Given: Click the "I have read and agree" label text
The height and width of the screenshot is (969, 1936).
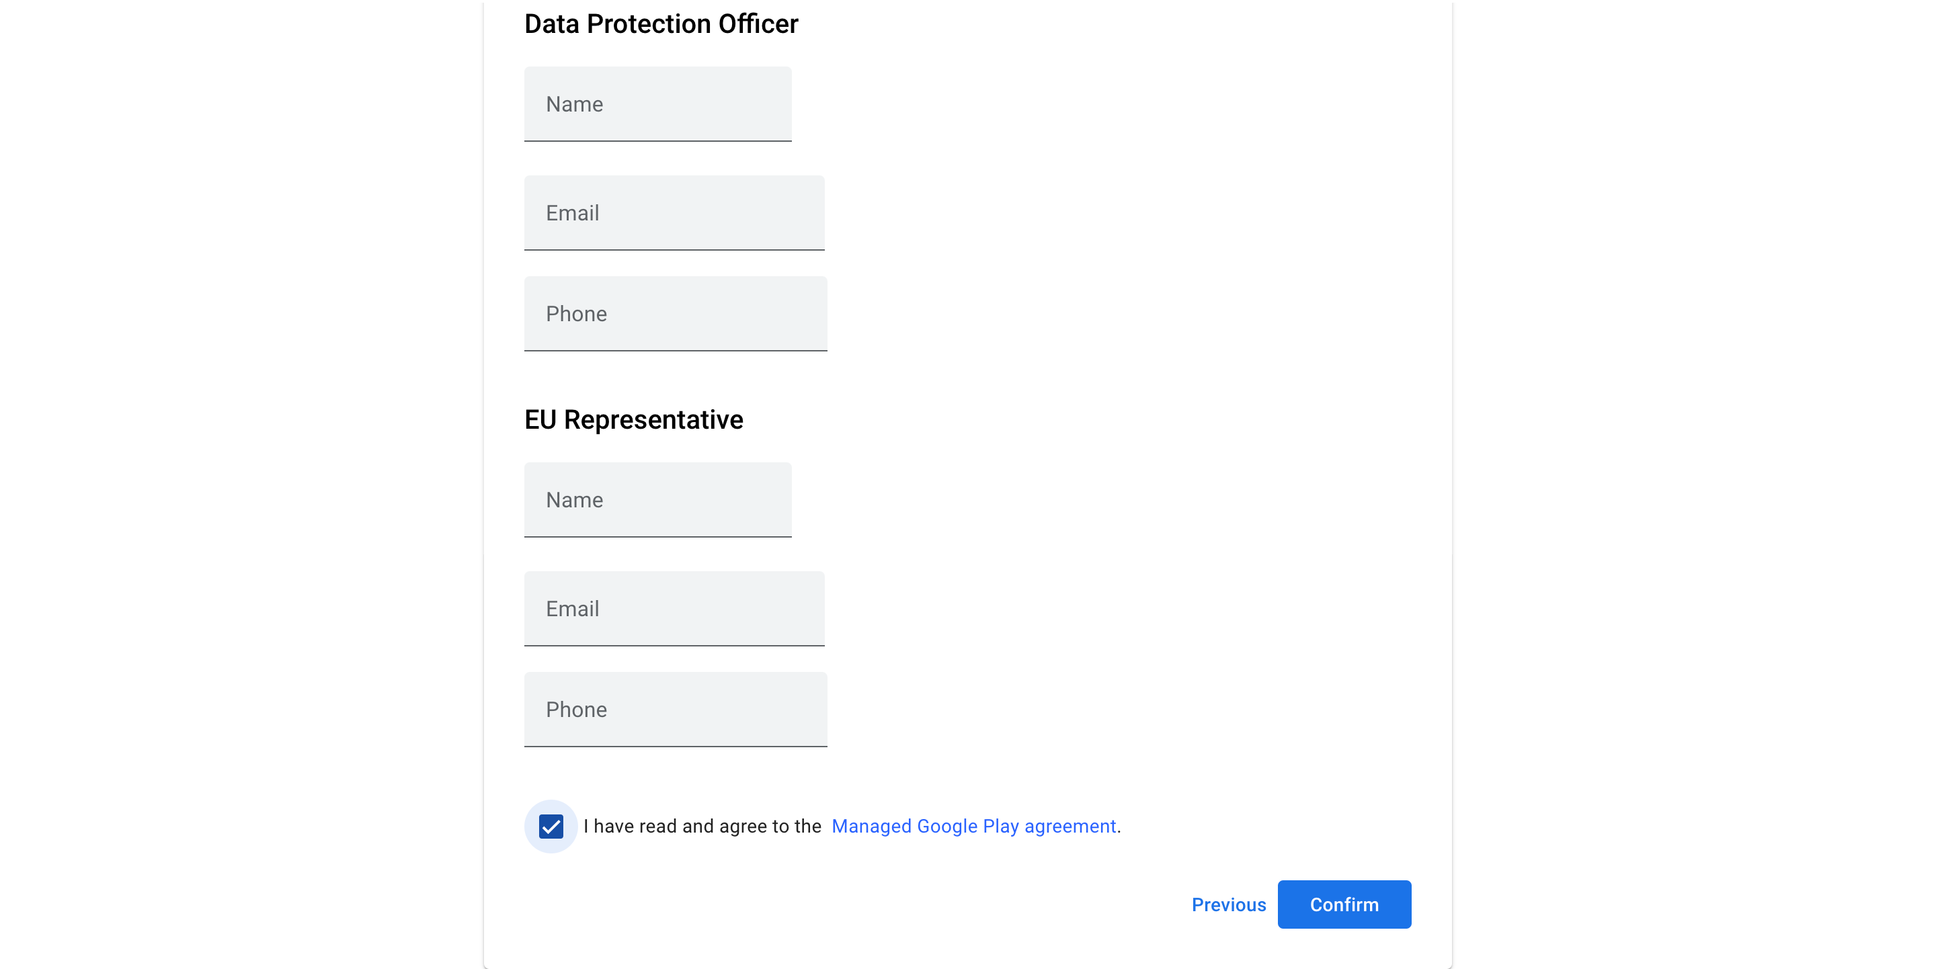Looking at the screenshot, I should click(702, 827).
